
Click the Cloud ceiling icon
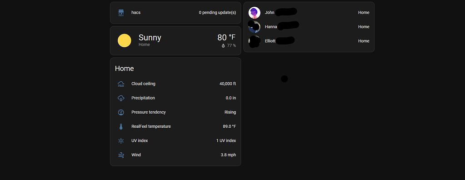(x=121, y=84)
